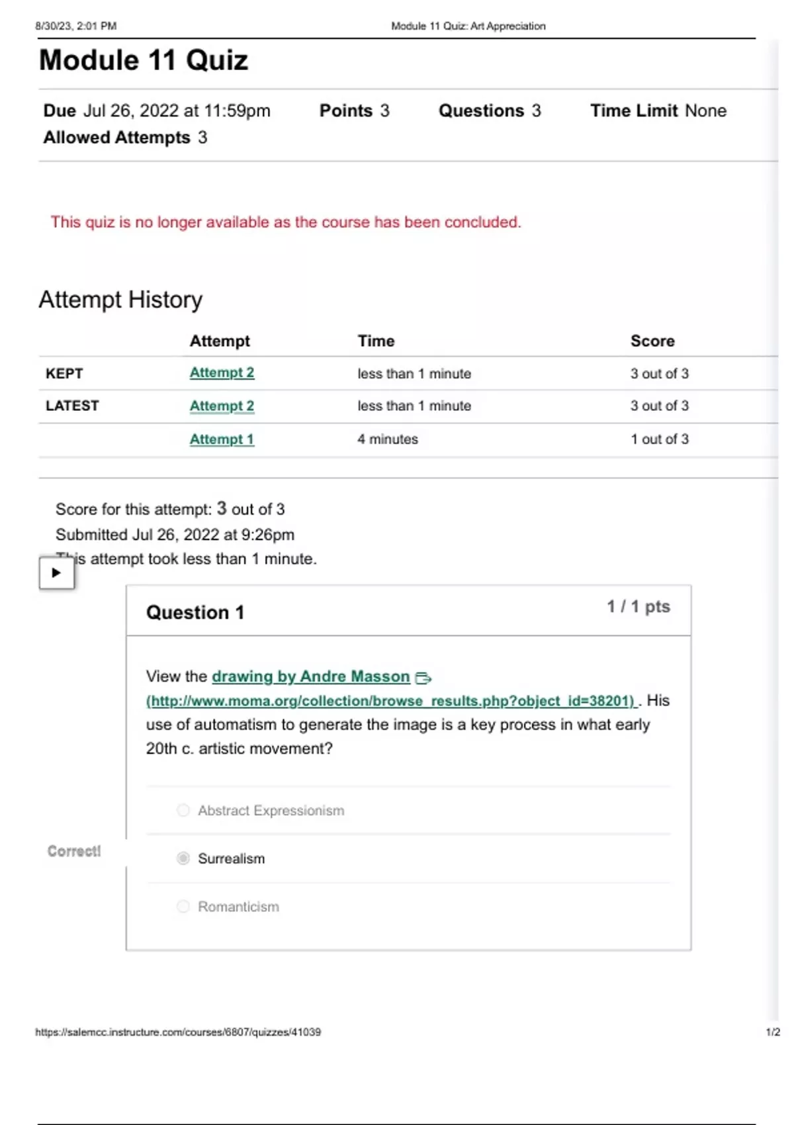Click the Module 11 Quiz title
Viewport: 794px width, 1125px height.
(x=144, y=60)
